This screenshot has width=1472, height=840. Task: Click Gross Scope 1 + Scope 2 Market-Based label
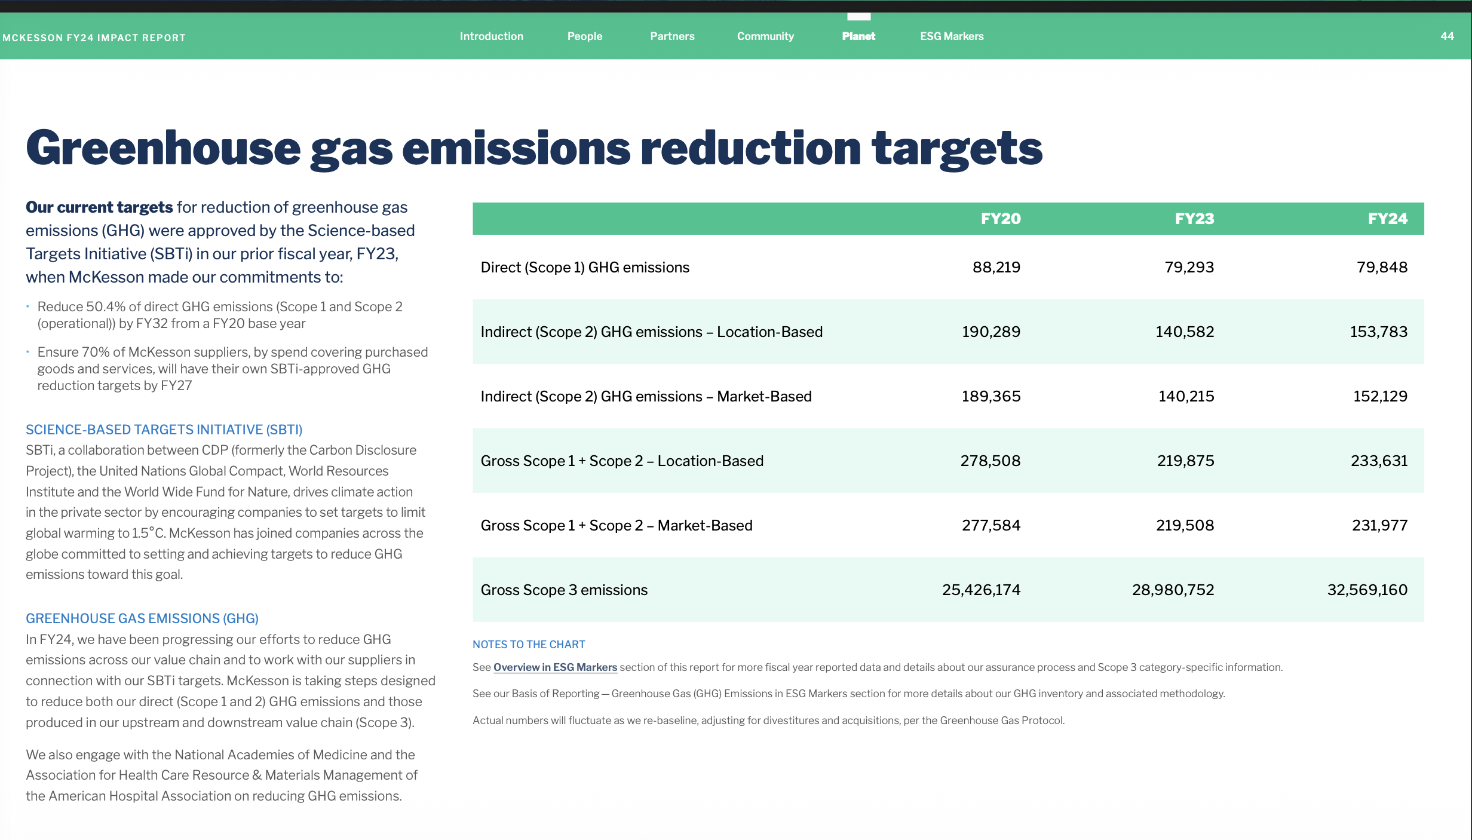(617, 525)
